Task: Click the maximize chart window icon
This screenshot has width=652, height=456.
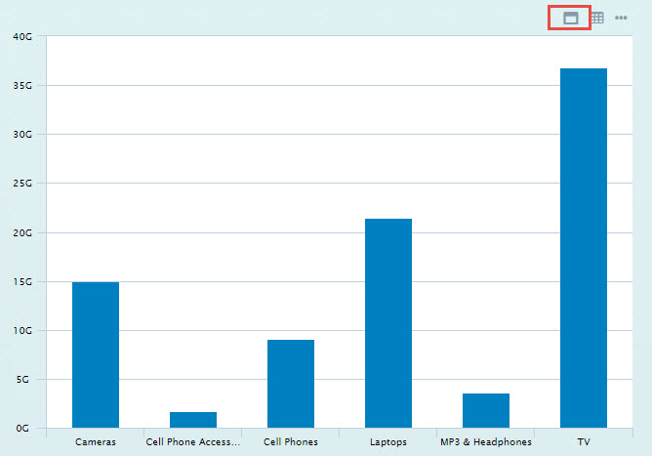Action: 571,18
